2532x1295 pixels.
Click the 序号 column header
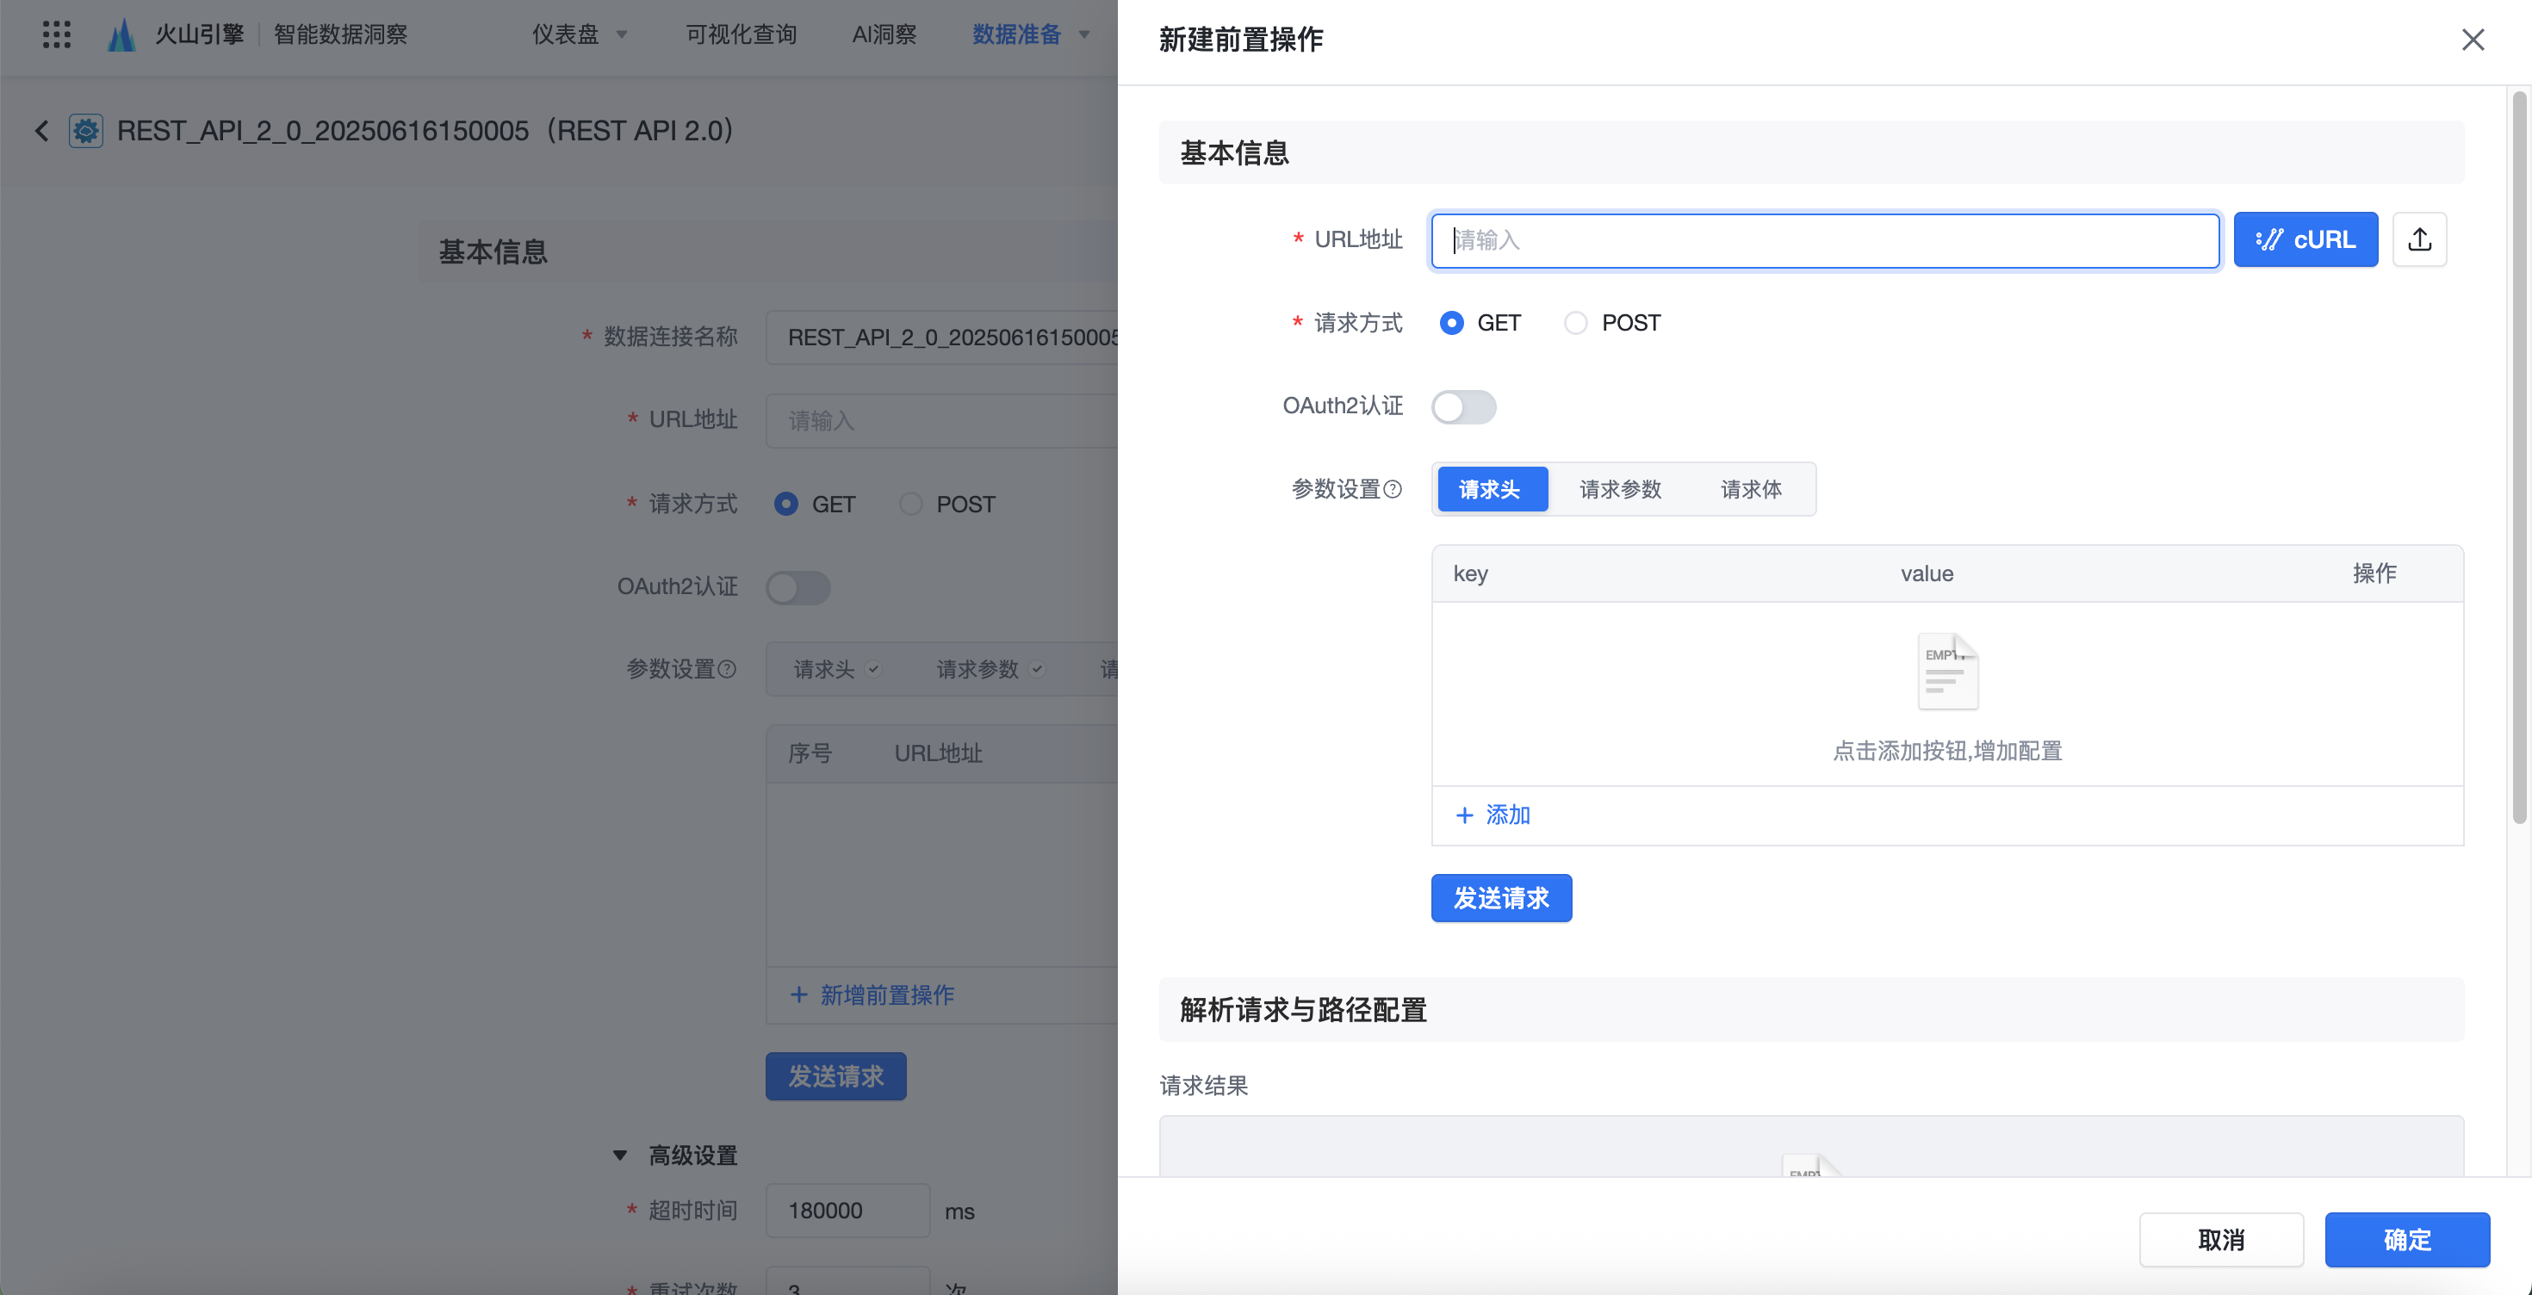[x=810, y=753]
